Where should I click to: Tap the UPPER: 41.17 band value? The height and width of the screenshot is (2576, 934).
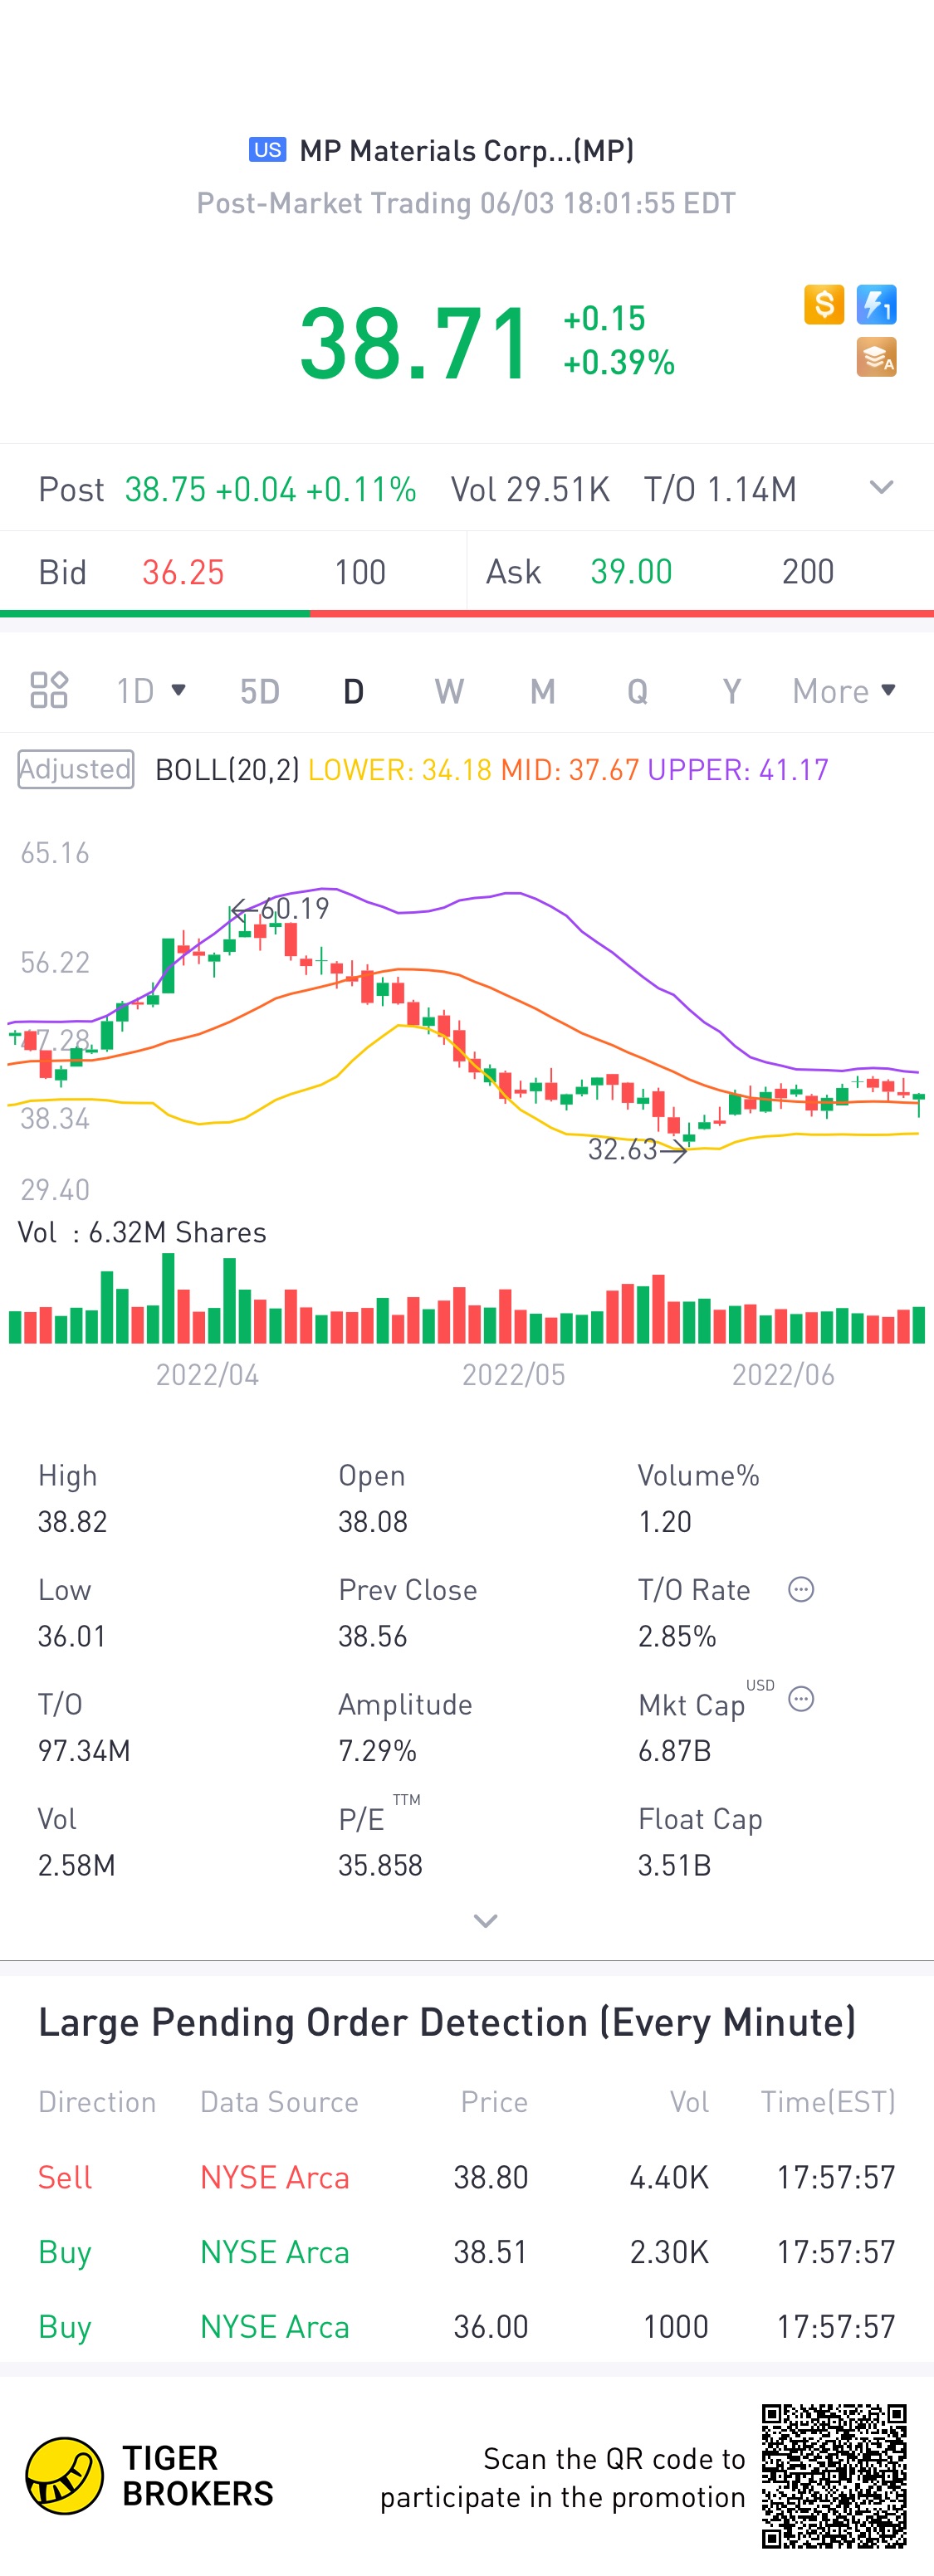coord(738,770)
